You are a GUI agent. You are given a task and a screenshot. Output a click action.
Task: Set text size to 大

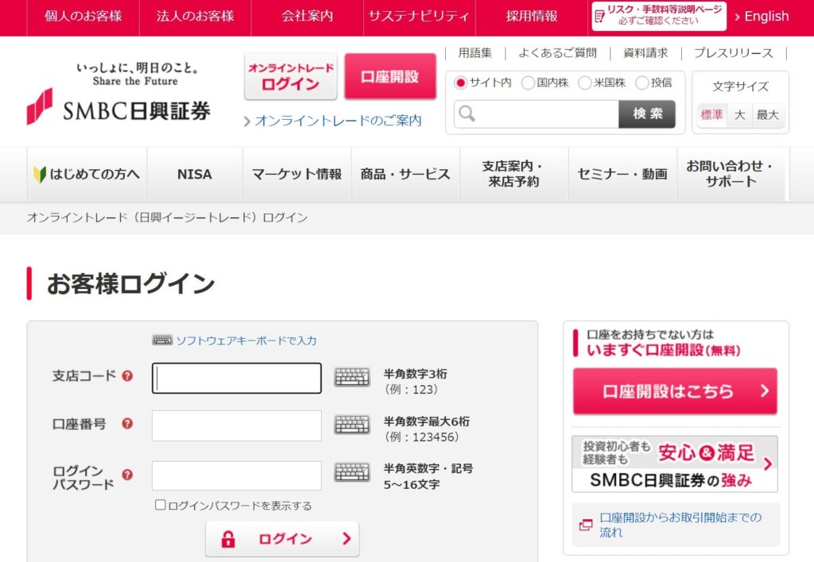click(x=740, y=114)
